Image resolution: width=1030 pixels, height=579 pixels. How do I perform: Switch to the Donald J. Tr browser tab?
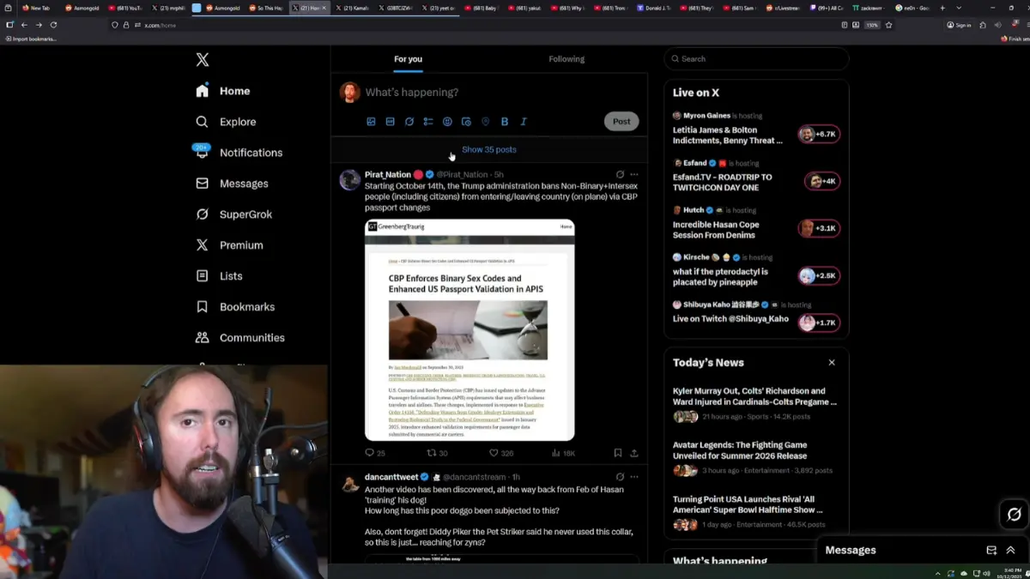(x=656, y=8)
